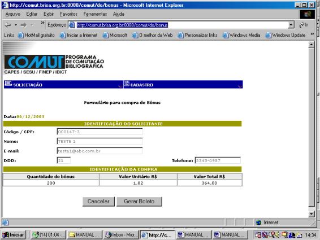Expand the Back button history dropdown
The width and height of the screenshot is (320, 240).
16,25
